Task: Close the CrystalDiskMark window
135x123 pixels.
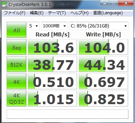Action: [x=126, y=3]
